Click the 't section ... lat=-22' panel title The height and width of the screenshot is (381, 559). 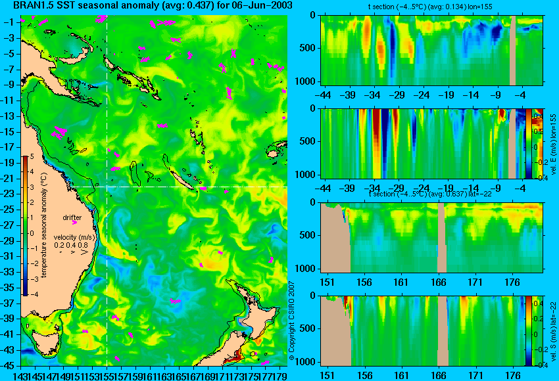pos(430,194)
